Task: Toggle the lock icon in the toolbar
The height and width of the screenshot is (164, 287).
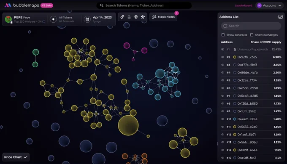Action: pyautogui.click(x=129, y=17)
